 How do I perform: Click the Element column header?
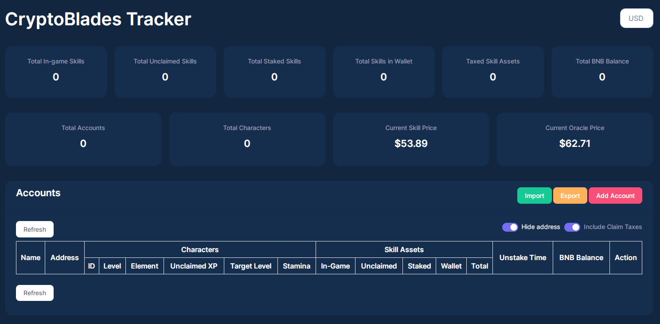point(144,266)
